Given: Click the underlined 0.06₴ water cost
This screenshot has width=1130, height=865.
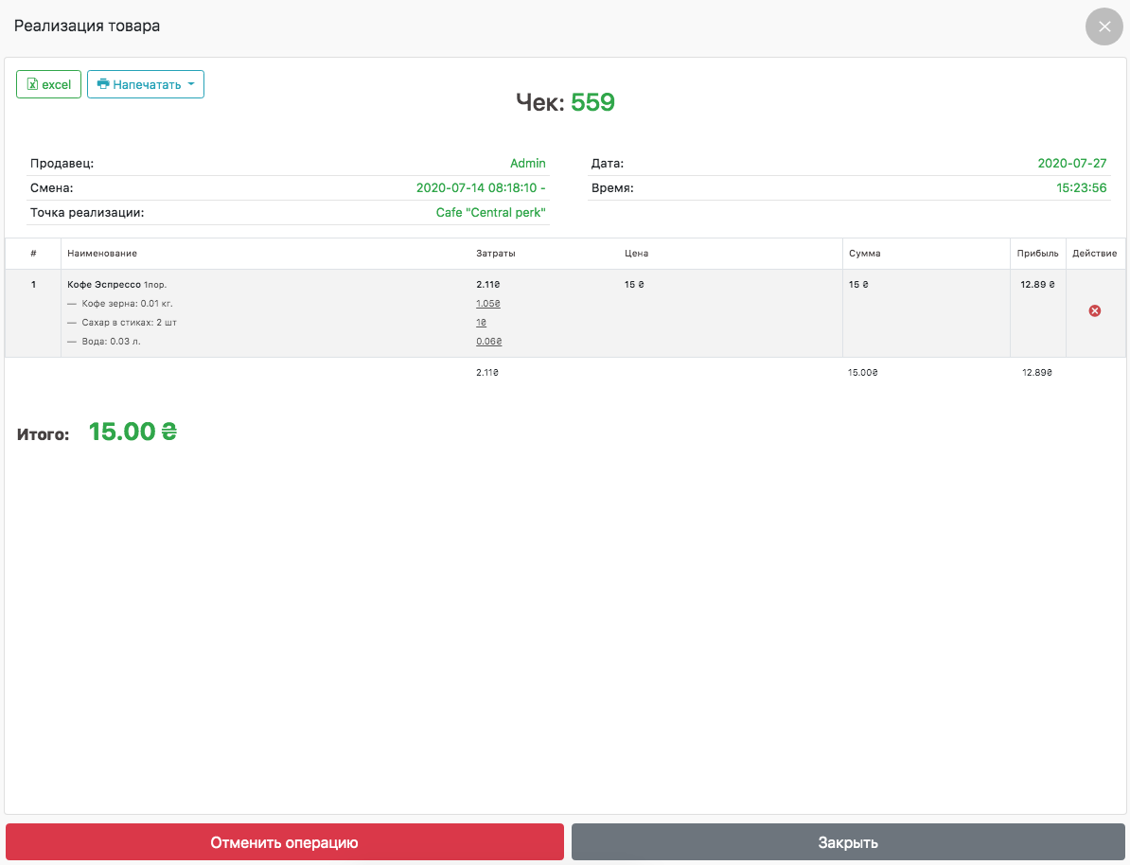Looking at the screenshot, I should point(488,342).
